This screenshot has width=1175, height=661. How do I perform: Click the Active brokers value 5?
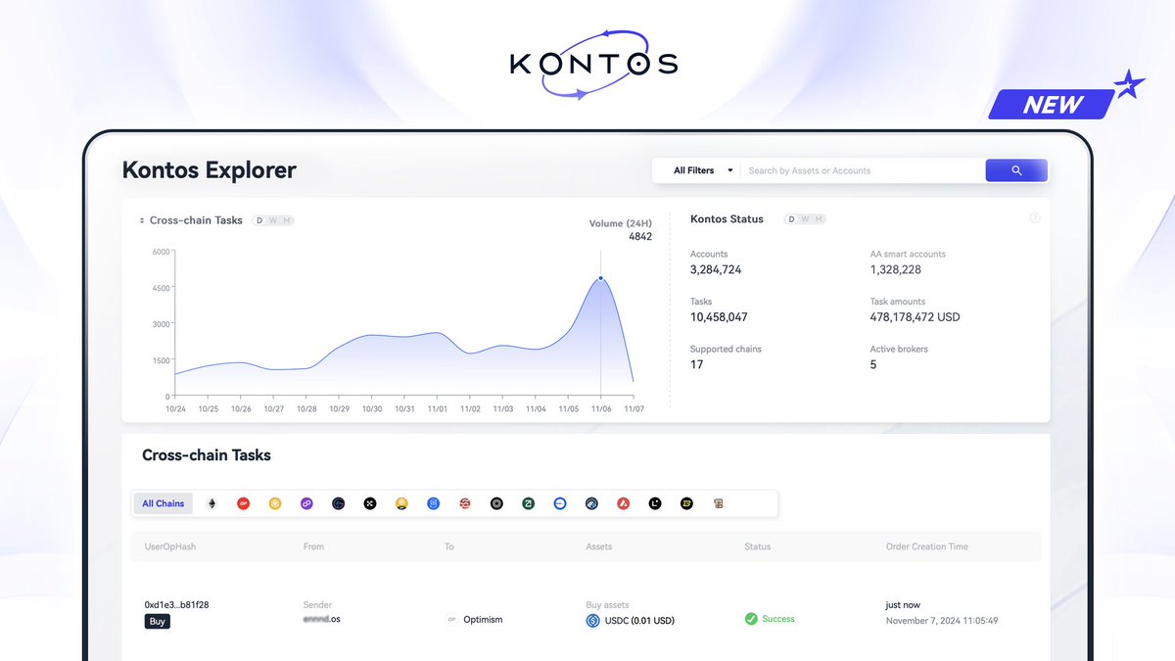pos(873,364)
